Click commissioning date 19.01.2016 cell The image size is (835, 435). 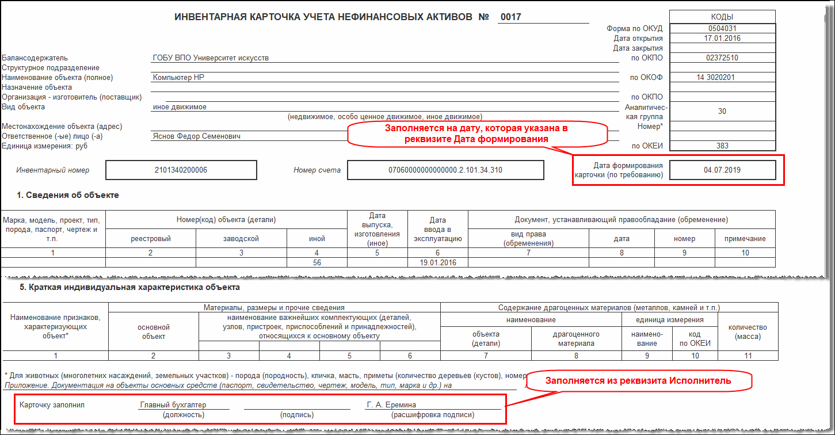[x=437, y=262]
